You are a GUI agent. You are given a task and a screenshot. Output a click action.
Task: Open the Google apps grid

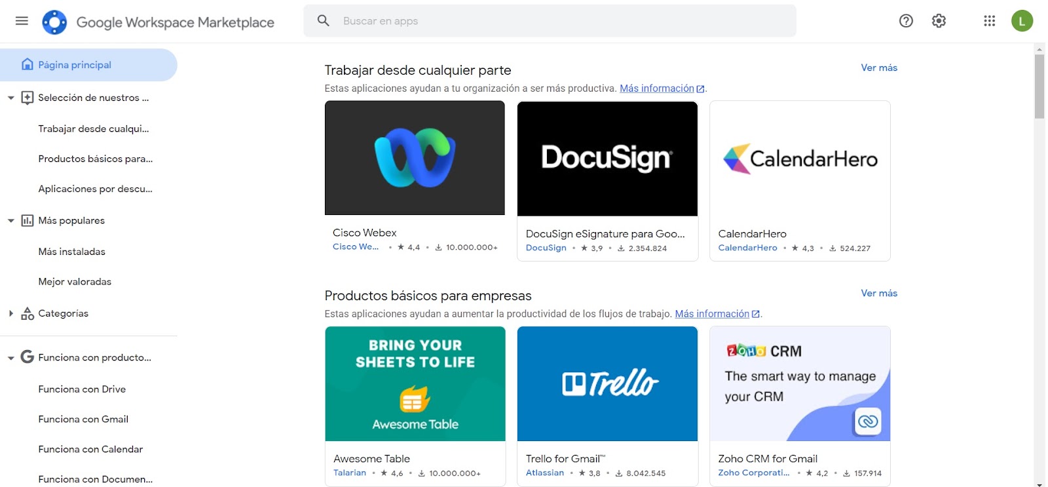pos(989,21)
